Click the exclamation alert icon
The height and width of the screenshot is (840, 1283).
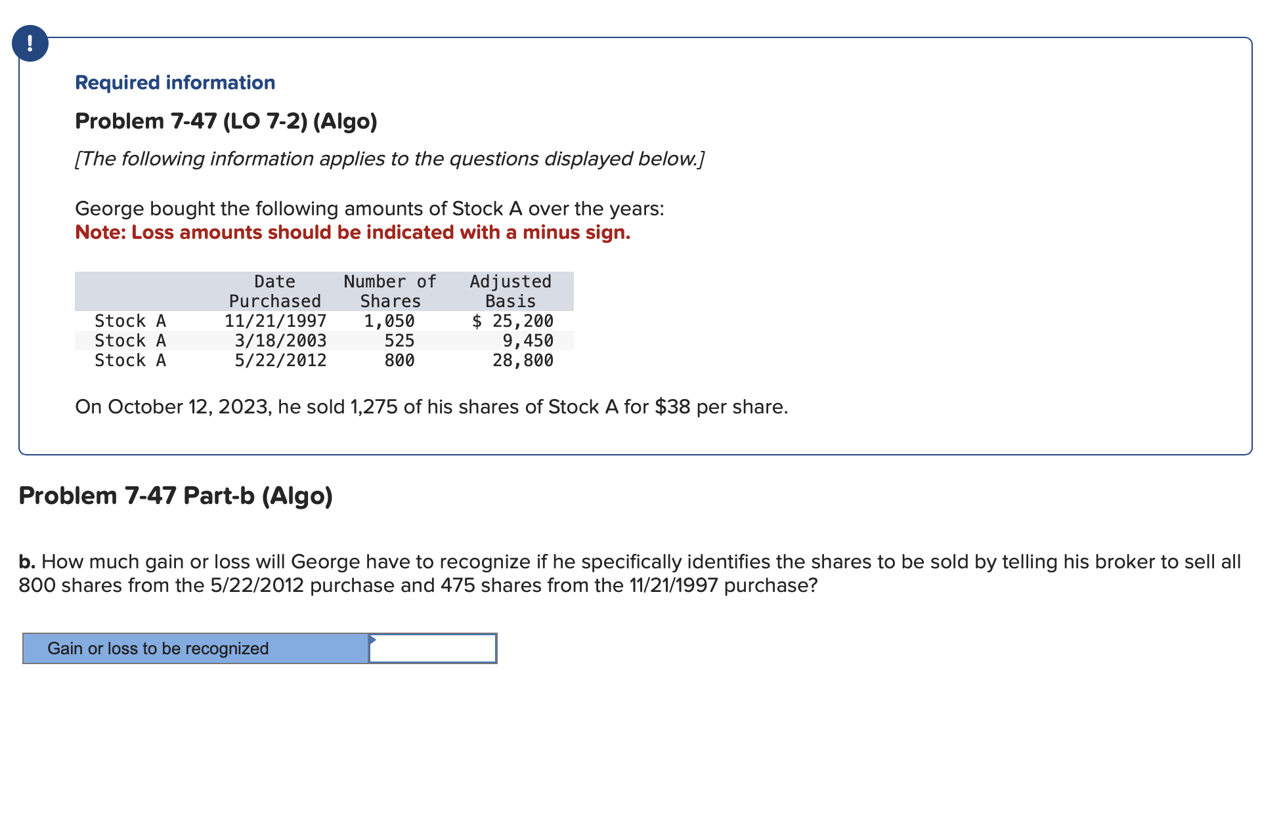[x=30, y=43]
